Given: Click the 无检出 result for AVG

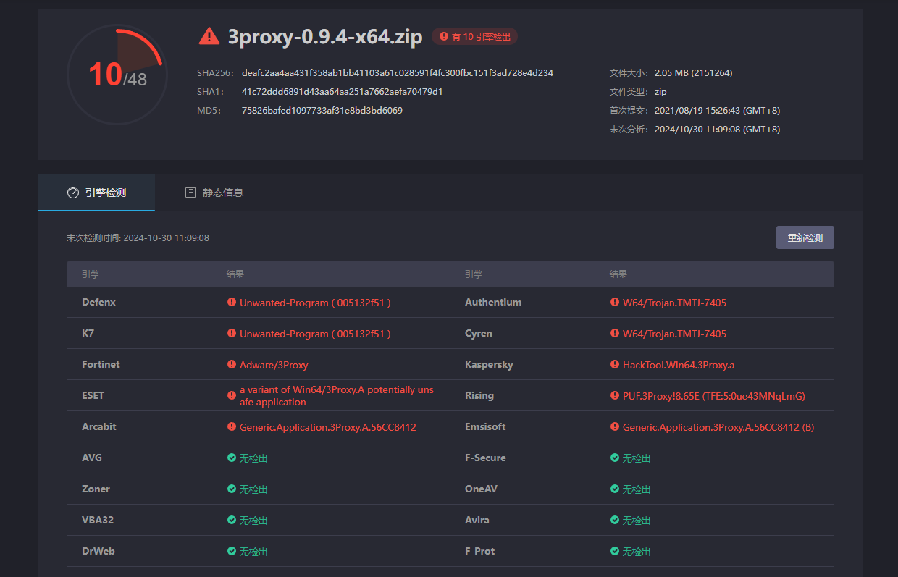Looking at the screenshot, I should tap(253, 458).
